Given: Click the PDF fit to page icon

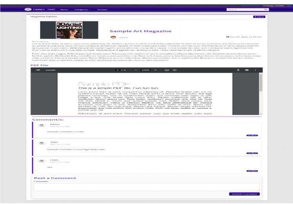Looking at the screenshot, I should (x=166, y=70).
